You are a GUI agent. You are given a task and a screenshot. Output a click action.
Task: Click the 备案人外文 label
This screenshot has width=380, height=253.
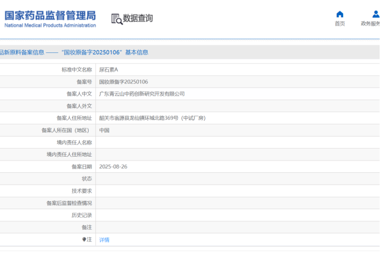(x=79, y=106)
